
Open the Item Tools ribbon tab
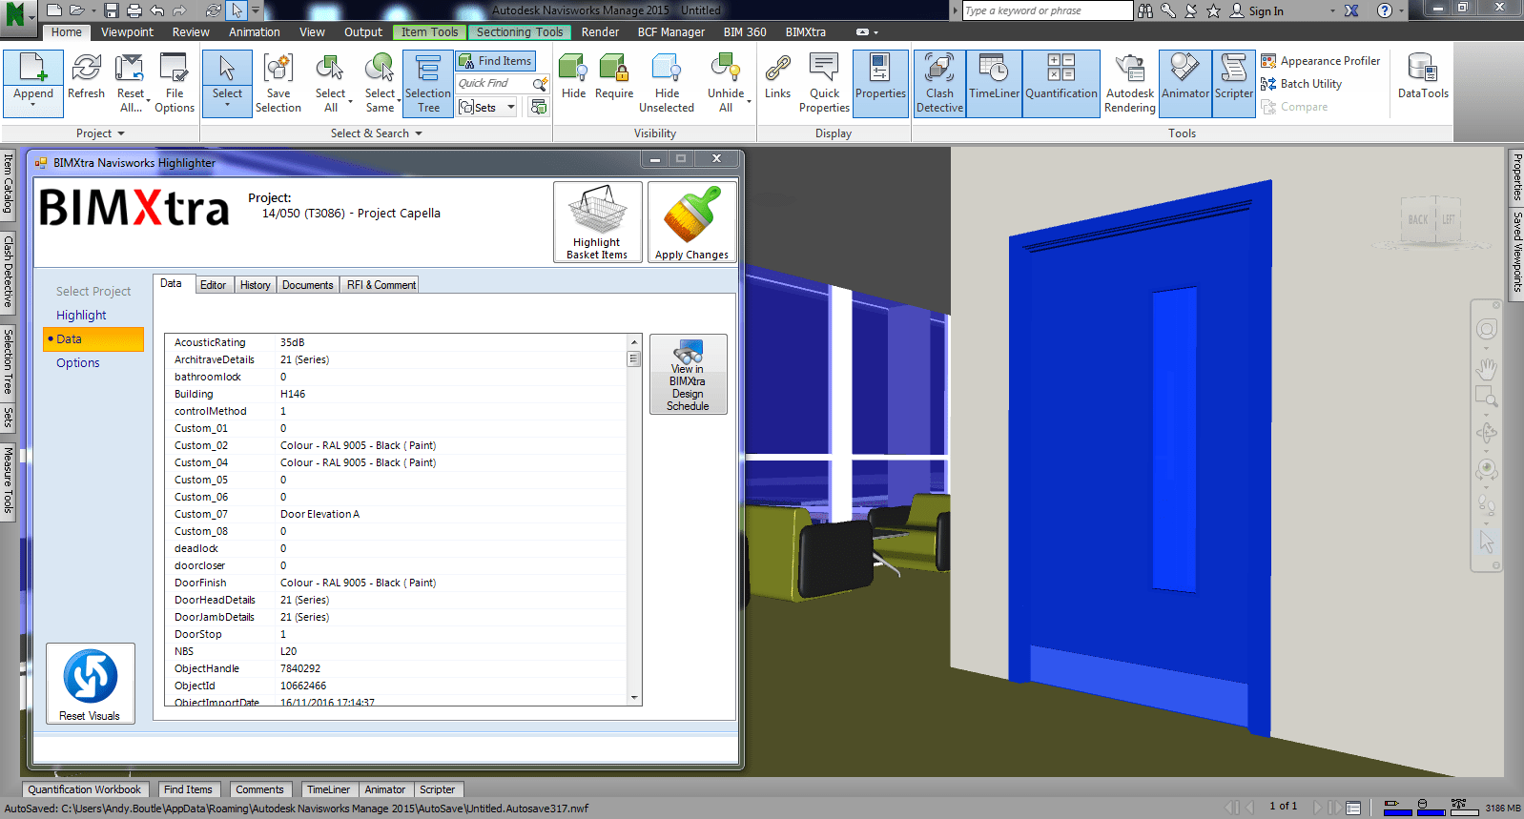coord(429,32)
